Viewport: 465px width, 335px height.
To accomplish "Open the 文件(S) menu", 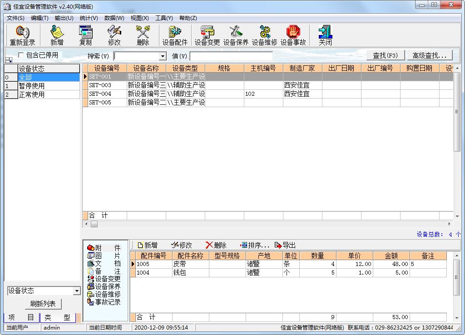I will point(15,18).
